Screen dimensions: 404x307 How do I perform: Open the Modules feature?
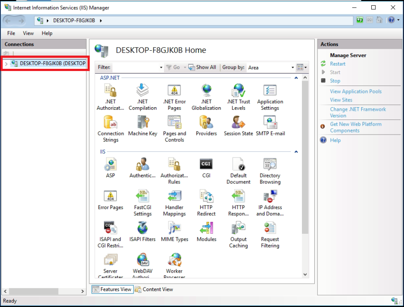206,232
